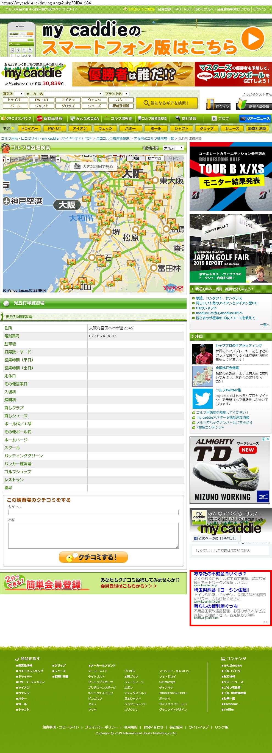Select パター in green gear bar
The width and height of the screenshot is (272, 753).
coord(130,128)
